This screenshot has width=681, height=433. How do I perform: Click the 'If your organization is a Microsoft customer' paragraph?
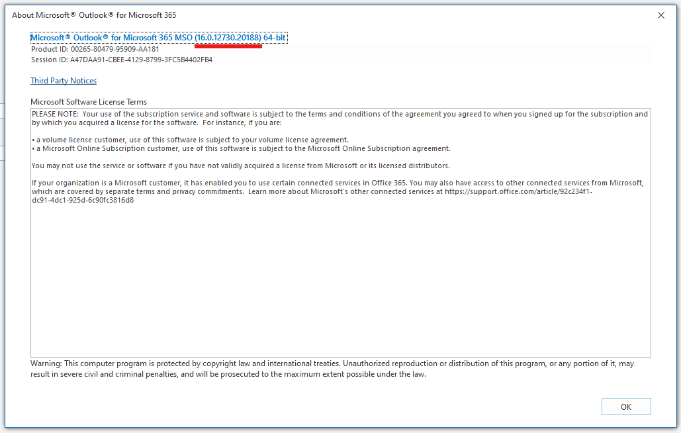point(338,191)
